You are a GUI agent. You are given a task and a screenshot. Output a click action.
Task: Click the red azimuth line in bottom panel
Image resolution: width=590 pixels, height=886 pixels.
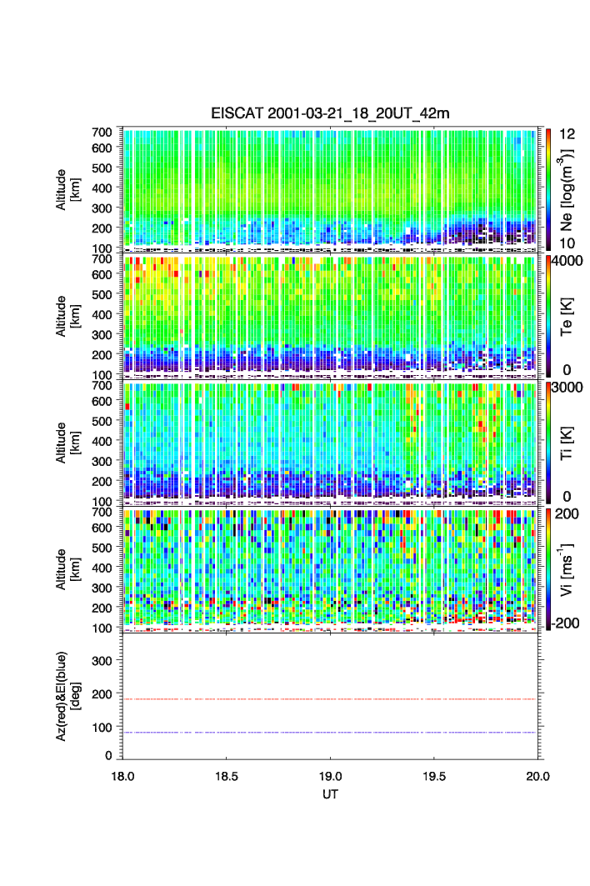click(332, 698)
